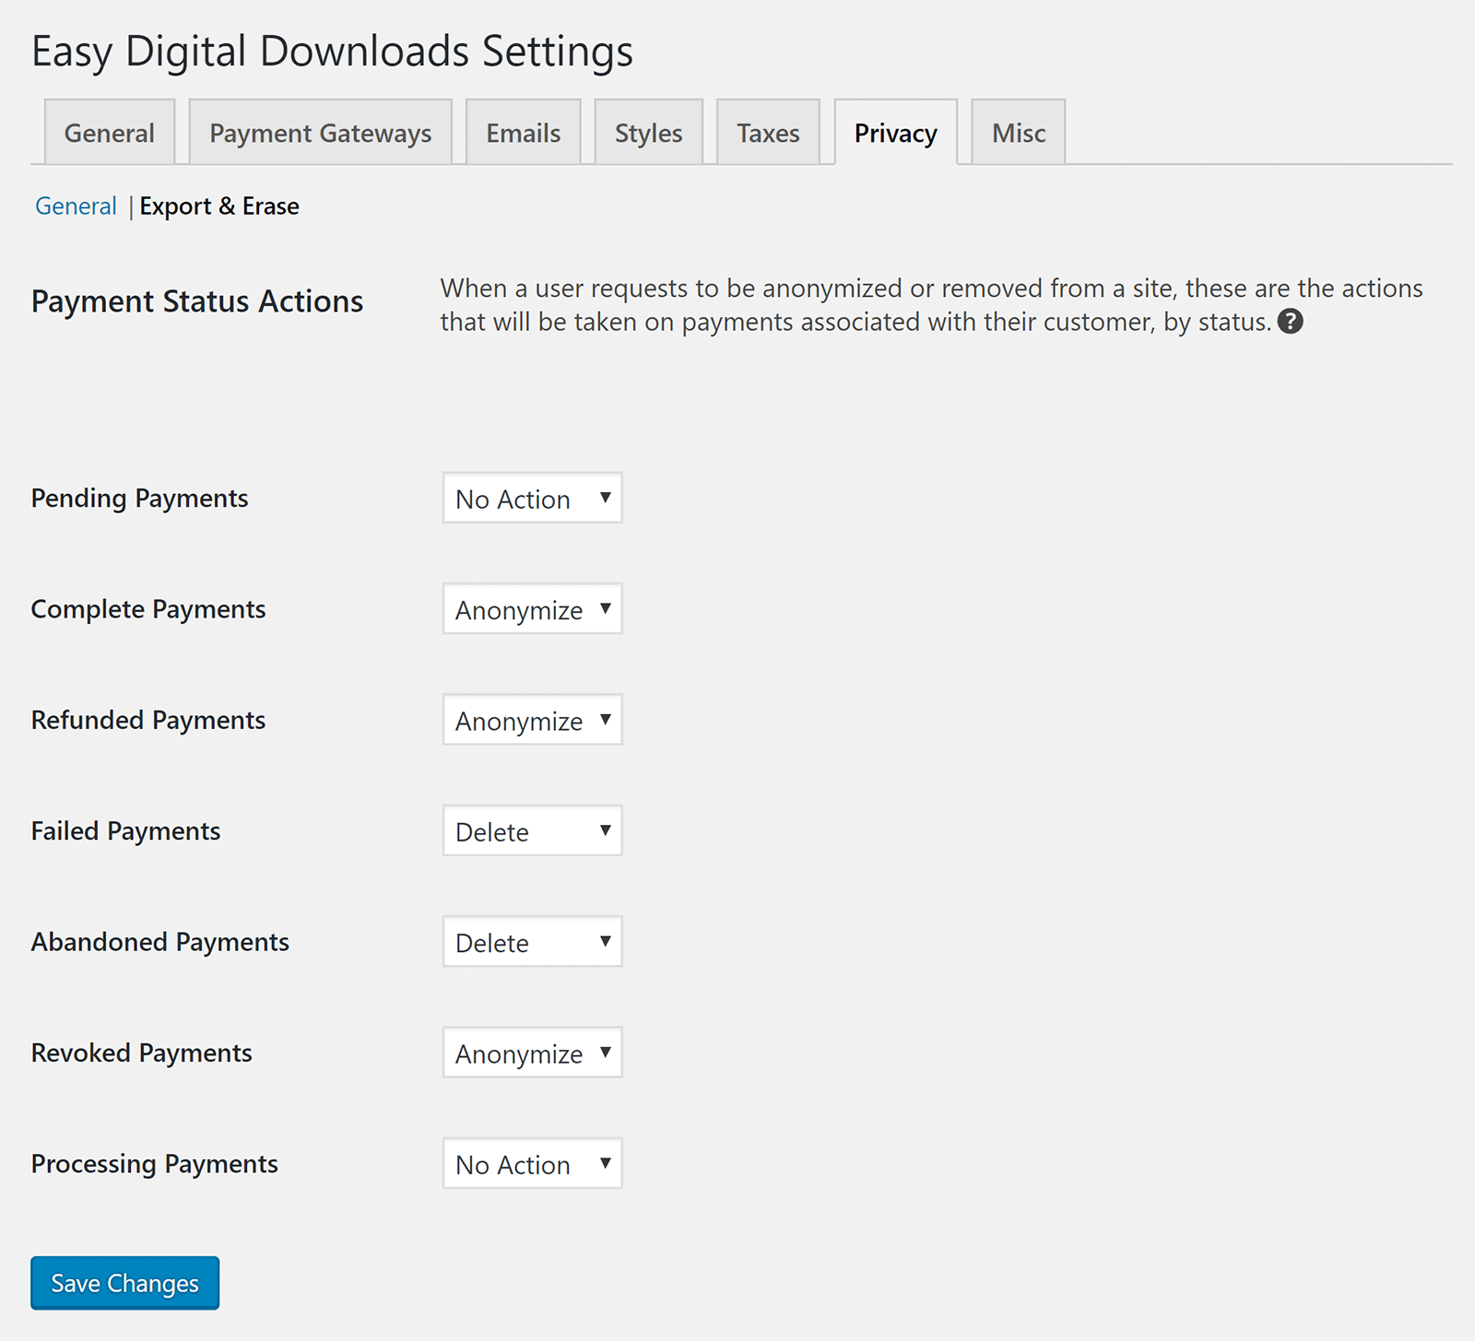Click the Export & Erase sub-section
The width and height of the screenshot is (1475, 1341).
[219, 206]
